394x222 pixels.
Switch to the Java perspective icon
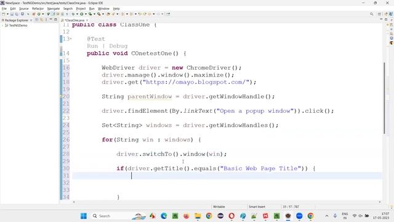pos(391,14)
